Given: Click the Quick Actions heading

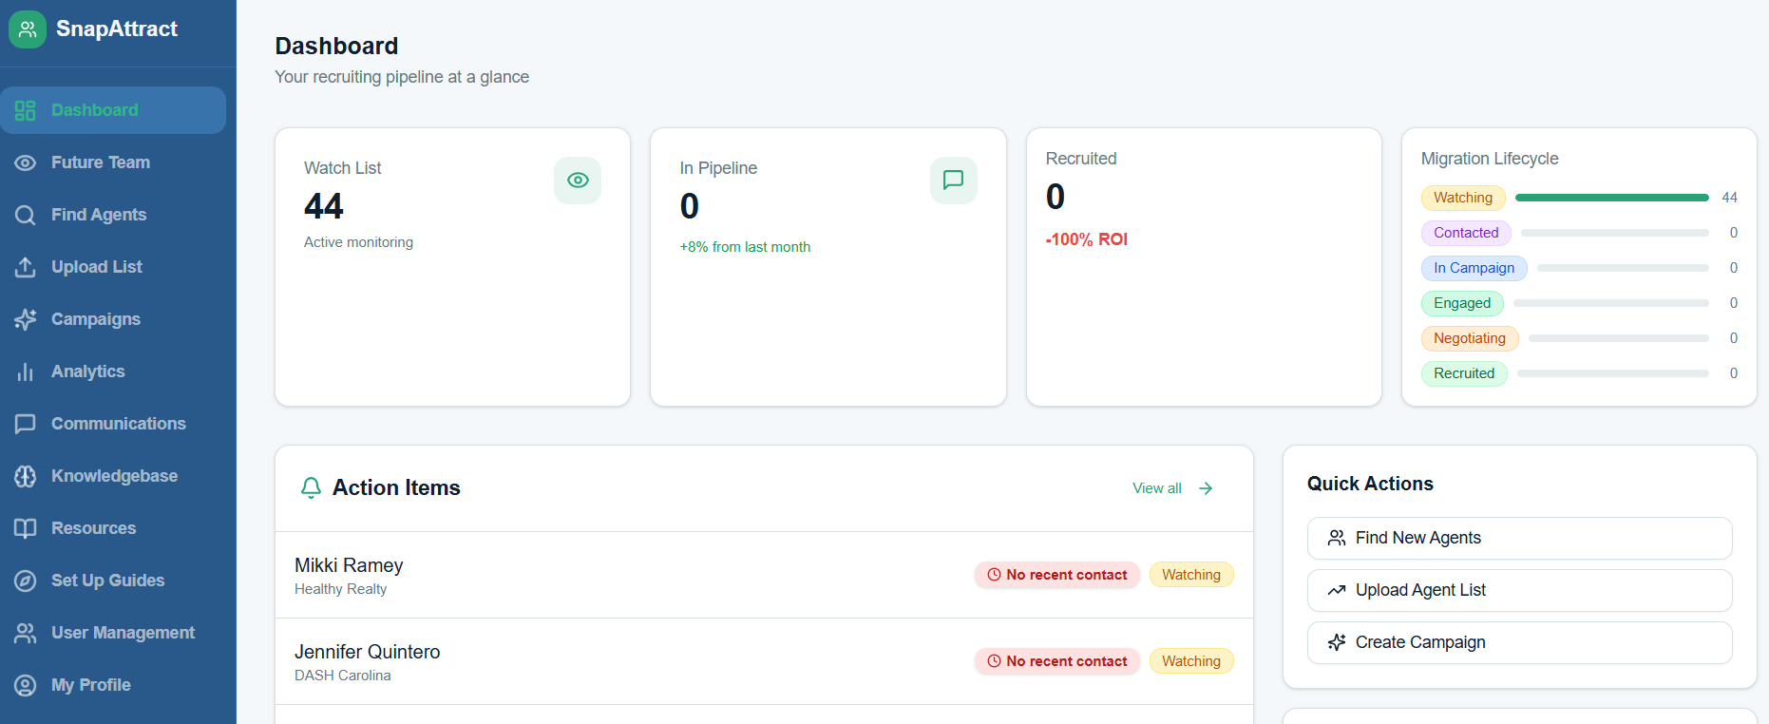Looking at the screenshot, I should click(1370, 484).
